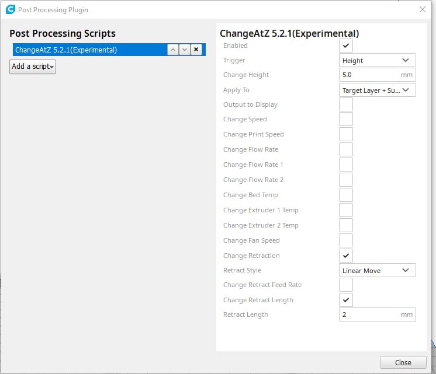
Task: Click the ChangeAtZ 5.2.1(Experimental) settings heading
Action: (x=289, y=34)
